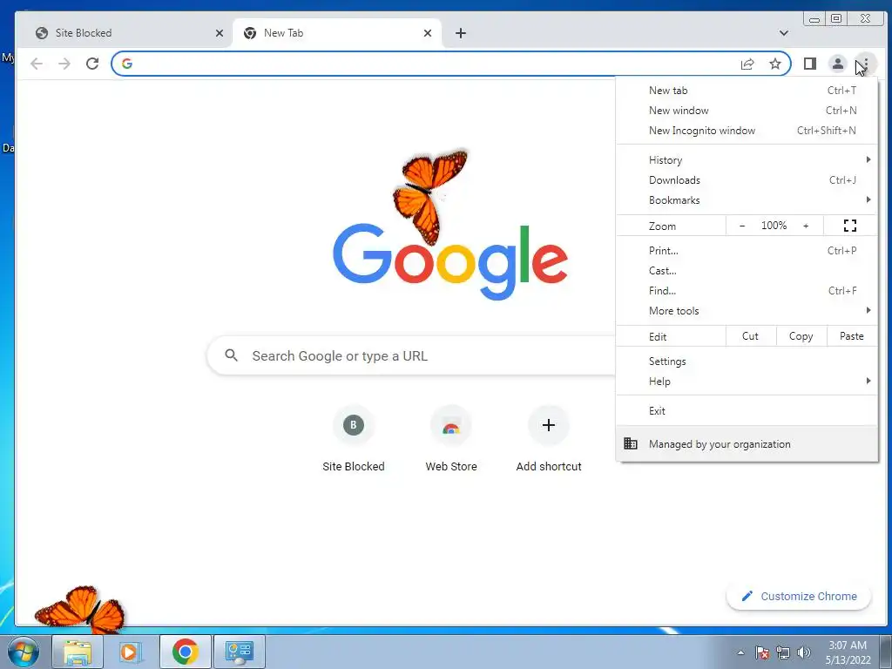Expand the Help submenu
This screenshot has height=669, width=892.
pos(747,382)
